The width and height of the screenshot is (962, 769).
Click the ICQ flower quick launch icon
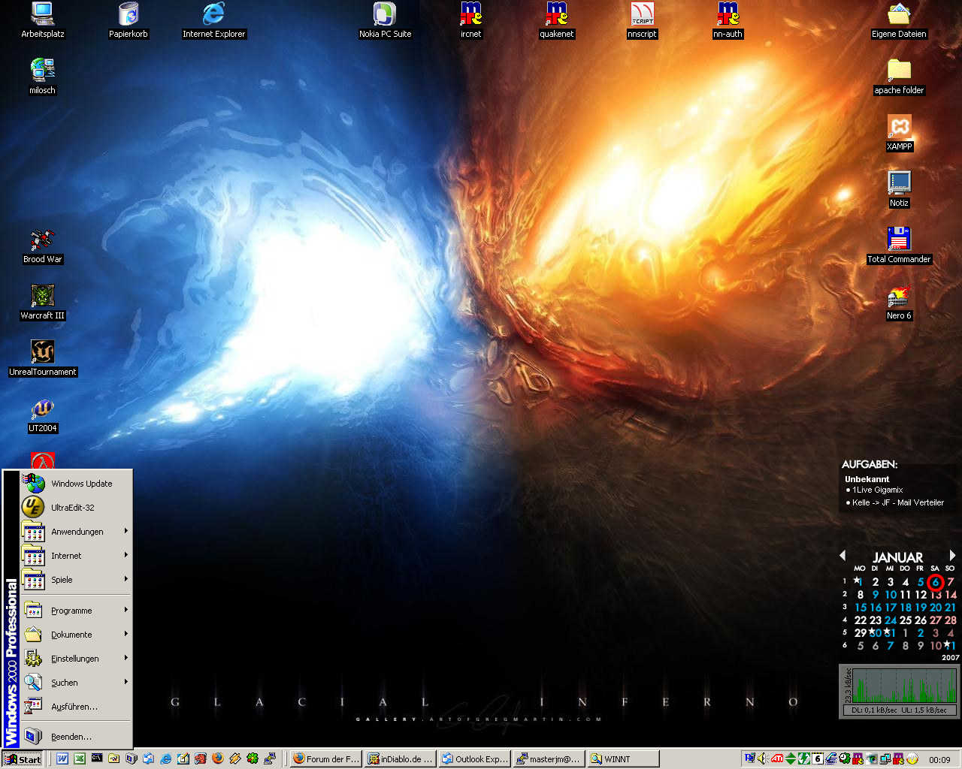[253, 758]
